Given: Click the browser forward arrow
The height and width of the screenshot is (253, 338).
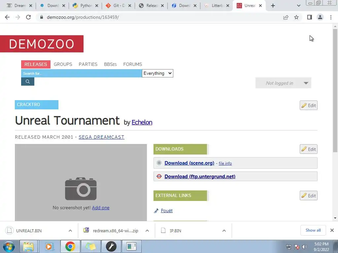Looking at the screenshot, I should click(18, 17).
